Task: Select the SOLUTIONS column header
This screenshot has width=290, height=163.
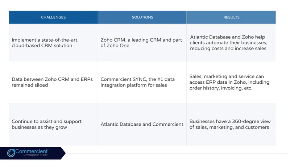Action: (x=142, y=17)
